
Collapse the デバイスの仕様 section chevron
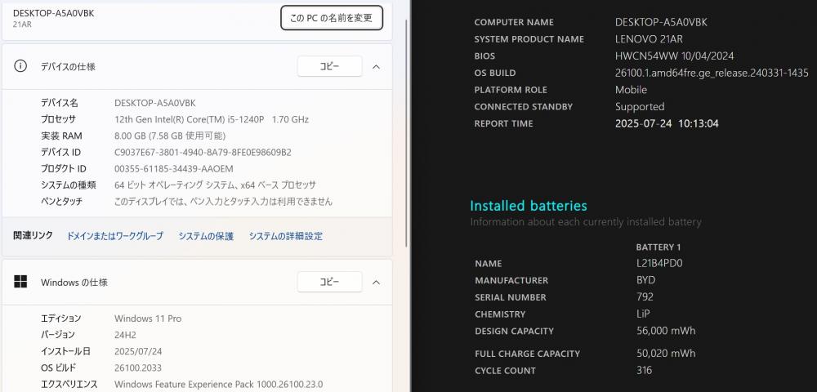[x=376, y=67]
